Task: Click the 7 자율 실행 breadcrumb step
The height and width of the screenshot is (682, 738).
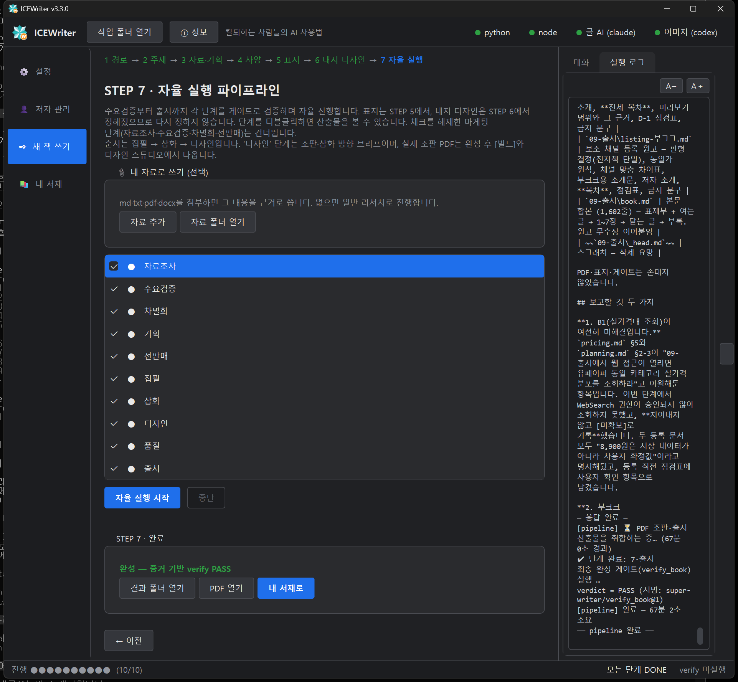Action: [x=402, y=60]
